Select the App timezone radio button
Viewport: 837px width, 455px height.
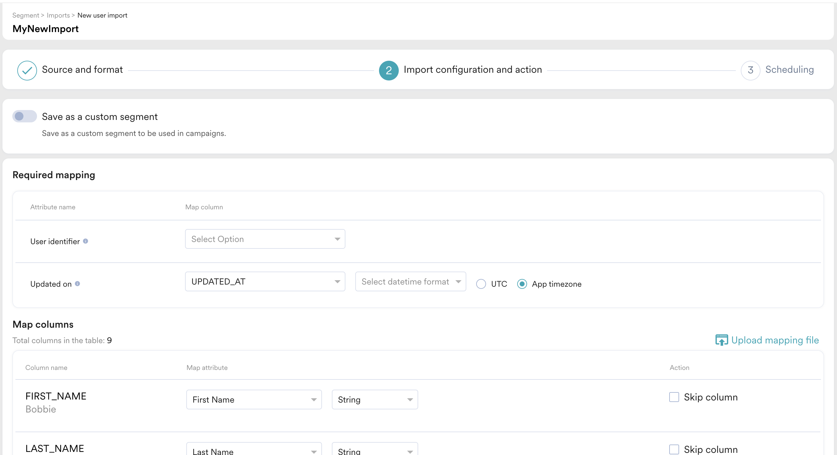522,284
